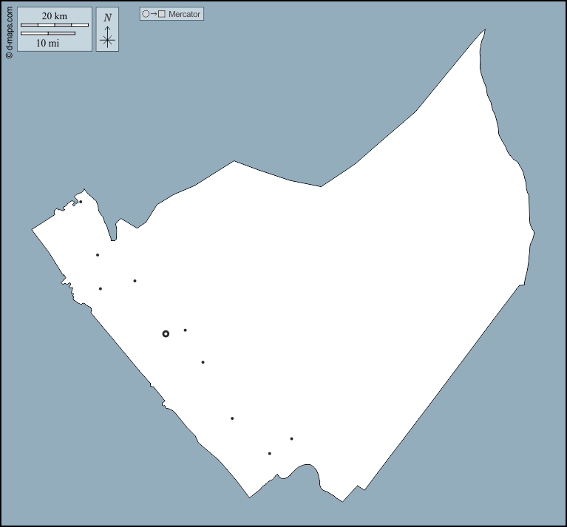Viewport: 567px width, 527px height.
Task: Click the 10 mi scale label
Action: (x=48, y=43)
